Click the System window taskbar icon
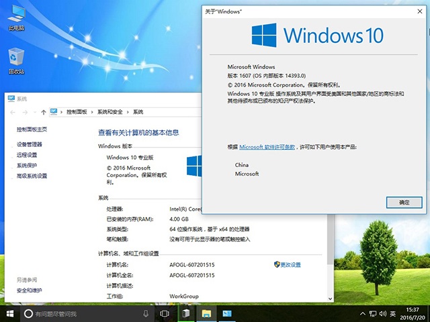The image size is (430, 322). [x=227, y=313]
